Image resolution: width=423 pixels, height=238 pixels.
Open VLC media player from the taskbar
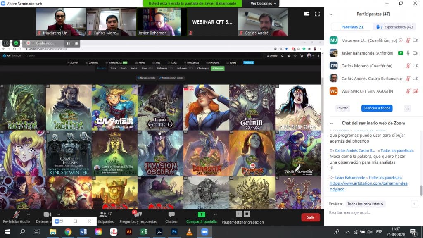point(189,232)
